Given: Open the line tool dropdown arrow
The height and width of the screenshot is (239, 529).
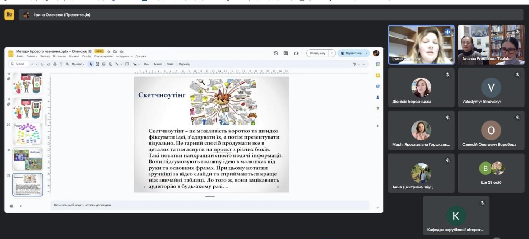Looking at the screenshot, I should 121,64.
